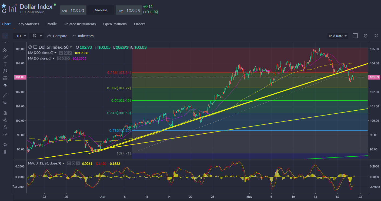
Task: Click the Amount input field
Action: [x=101, y=10]
